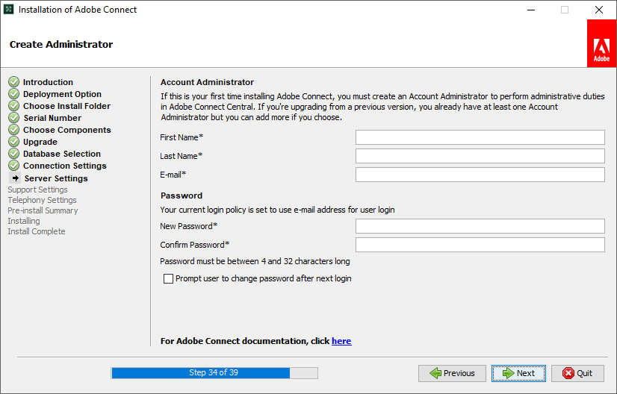The image size is (617, 394).
Task: Focus the First Name input field
Action: pos(480,137)
